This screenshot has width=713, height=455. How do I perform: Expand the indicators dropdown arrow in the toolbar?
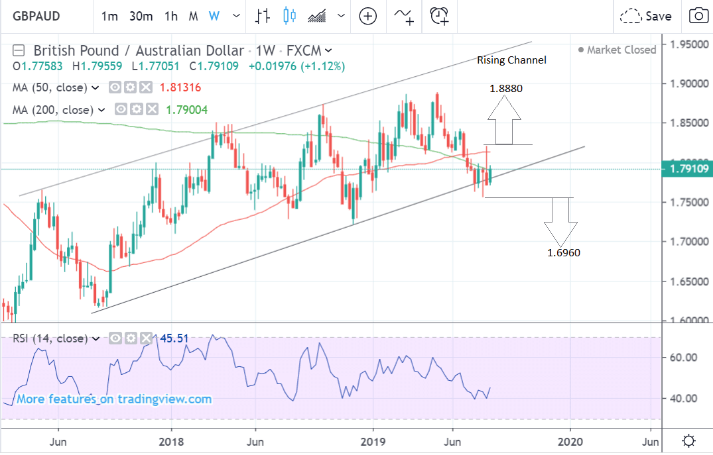tap(341, 16)
